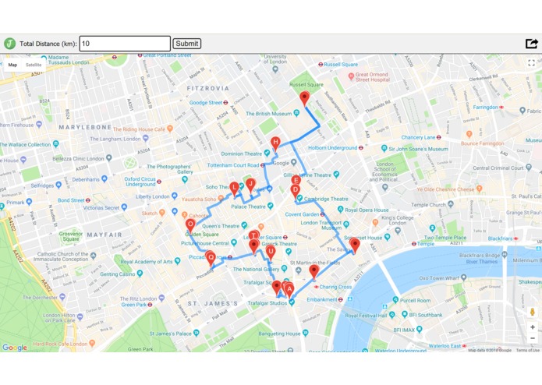
Task: Click the Banqueting House icon
Action: (305, 333)
